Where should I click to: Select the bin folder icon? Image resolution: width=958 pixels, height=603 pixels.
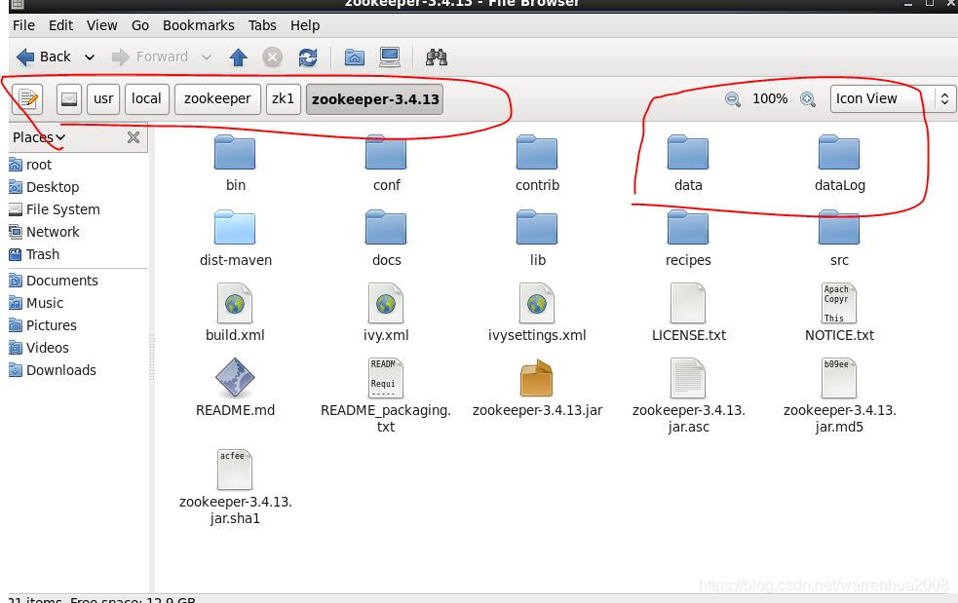coord(235,153)
